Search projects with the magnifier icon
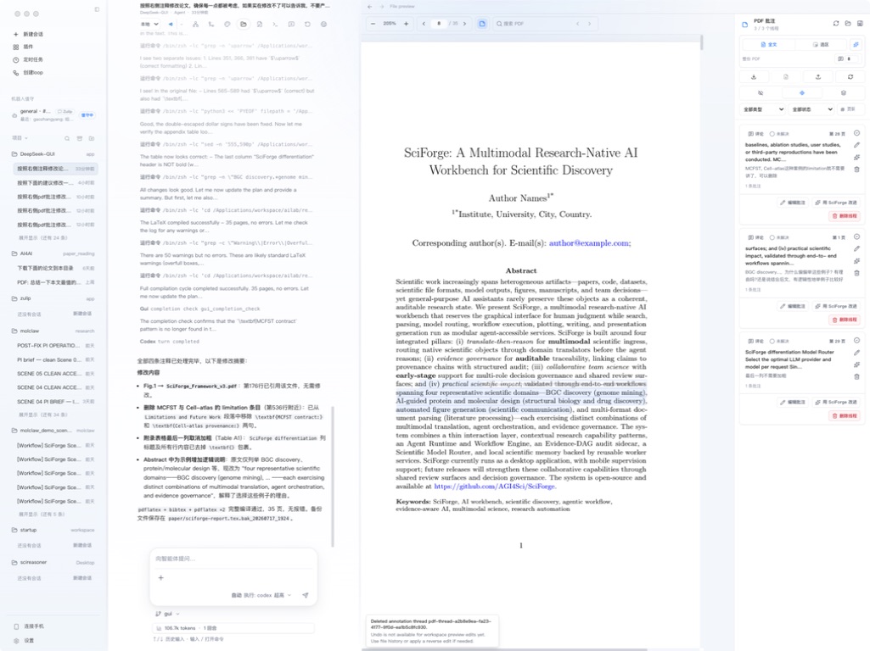Screen dimensions: 870x651 (67, 138)
